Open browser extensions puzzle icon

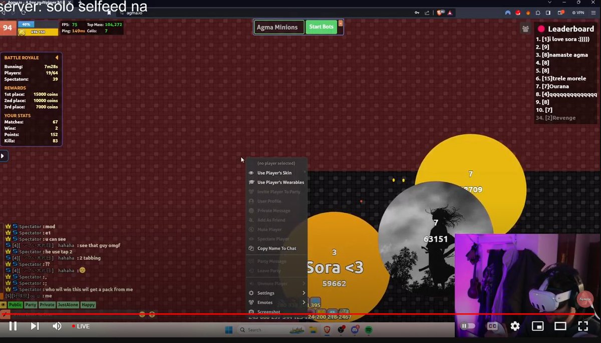coord(537,13)
